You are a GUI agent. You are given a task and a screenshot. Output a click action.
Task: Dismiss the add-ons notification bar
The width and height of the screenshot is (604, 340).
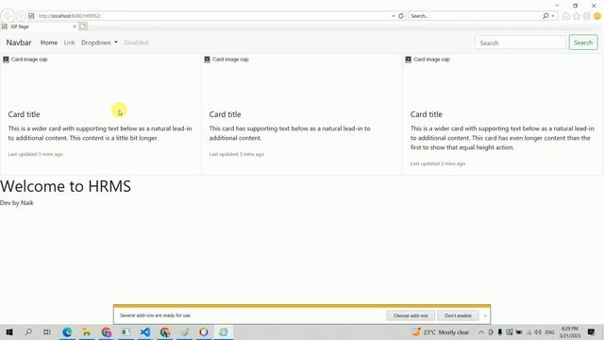pyautogui.click(x=485, y=315)
